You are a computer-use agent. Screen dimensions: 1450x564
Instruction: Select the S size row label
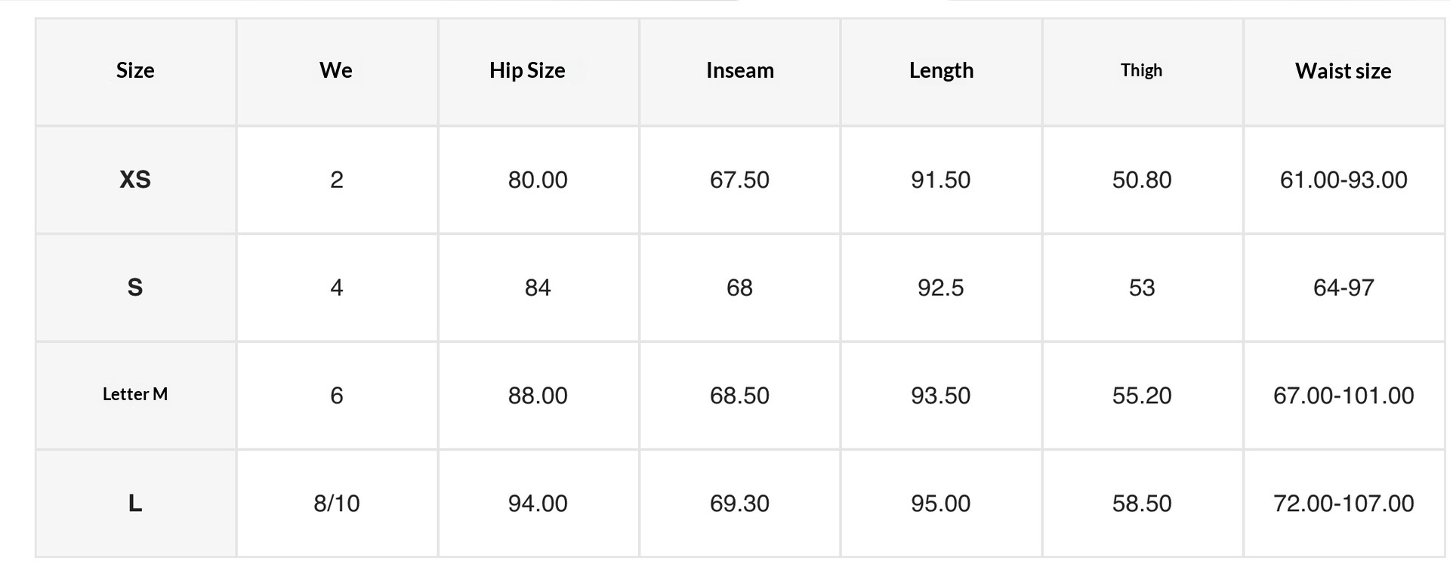[135, 288]
